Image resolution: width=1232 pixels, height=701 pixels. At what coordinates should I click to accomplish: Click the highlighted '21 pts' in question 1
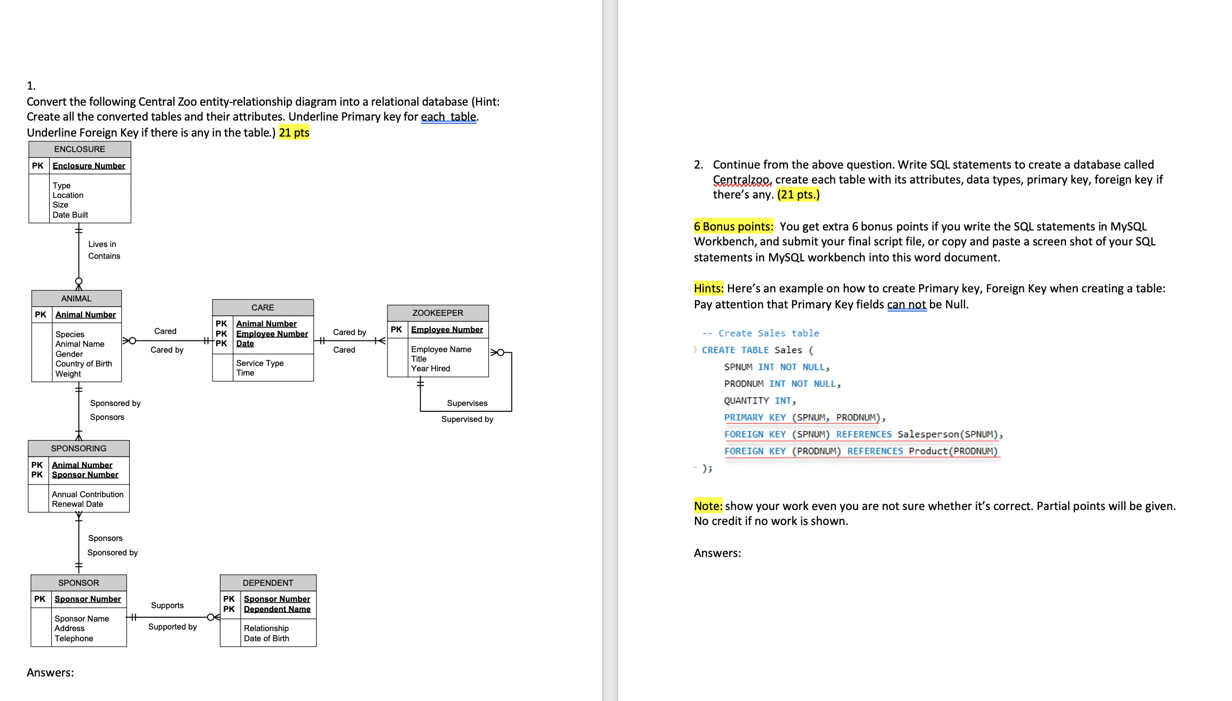(x=294, y=132)
